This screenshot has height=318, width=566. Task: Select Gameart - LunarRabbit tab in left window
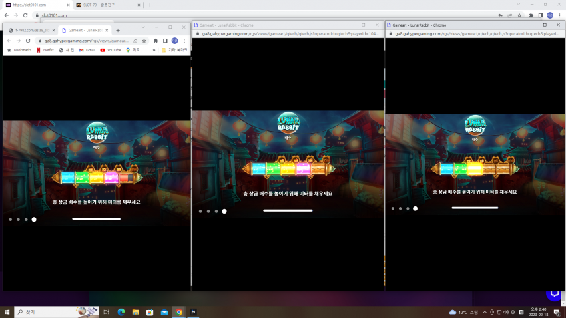click(85, 31)
